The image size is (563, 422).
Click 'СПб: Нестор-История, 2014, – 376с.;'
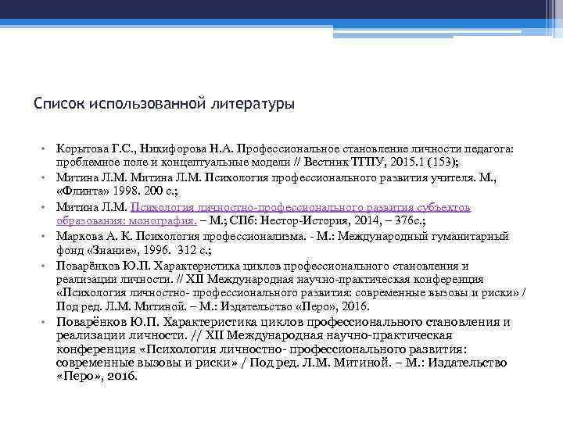coord(328,220)
